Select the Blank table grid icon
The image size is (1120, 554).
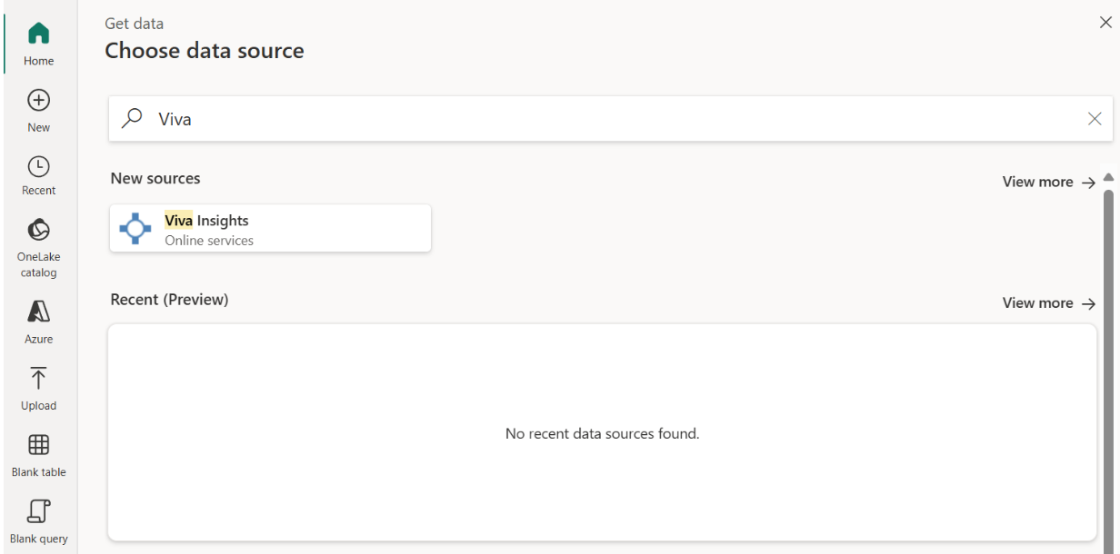(38, 445)
